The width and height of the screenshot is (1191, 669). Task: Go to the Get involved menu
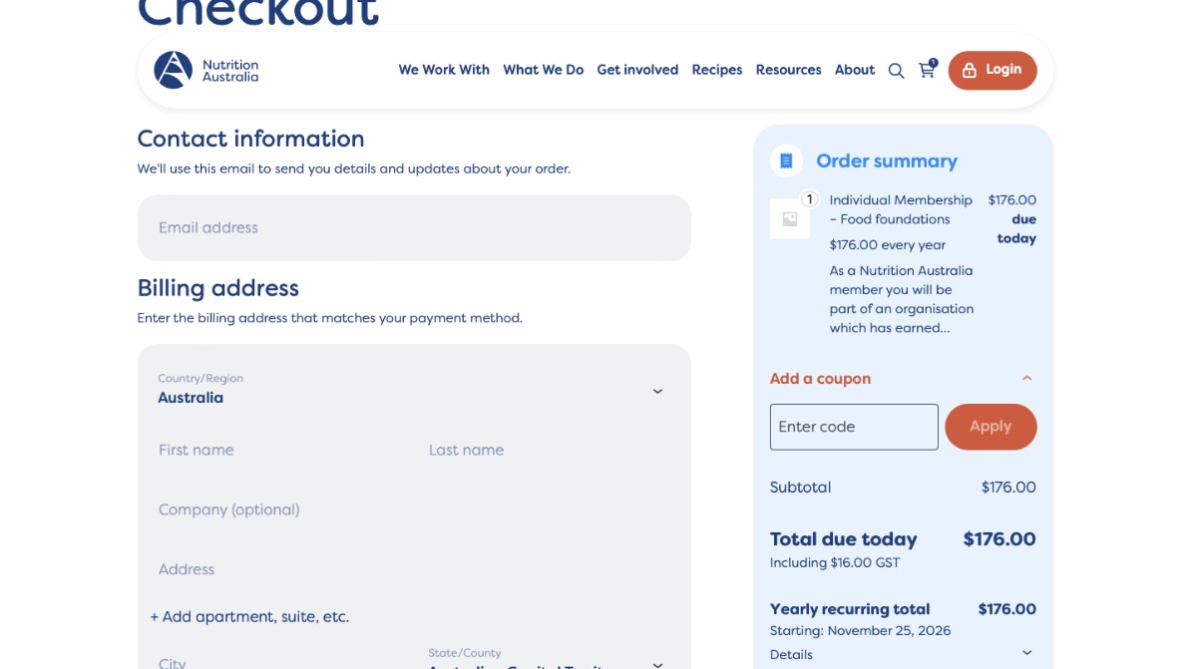[637, 70]
